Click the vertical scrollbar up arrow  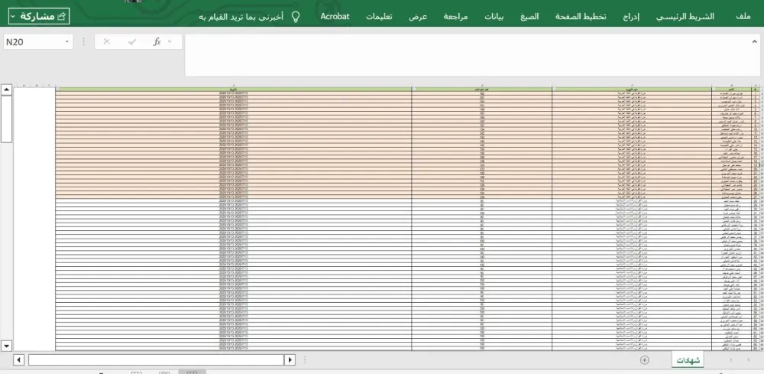6,89
